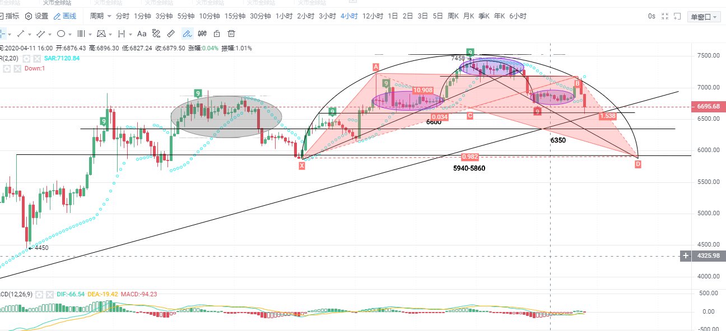The width and height of the screenshot is (726, 331).
Task: Switch to the 1小时 timeframe
Action: [284, 16]
